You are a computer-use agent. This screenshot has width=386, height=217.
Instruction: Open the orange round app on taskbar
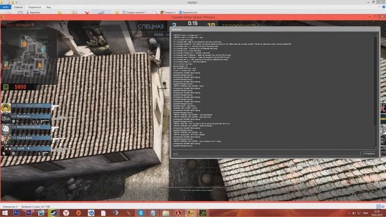(78, 213)
